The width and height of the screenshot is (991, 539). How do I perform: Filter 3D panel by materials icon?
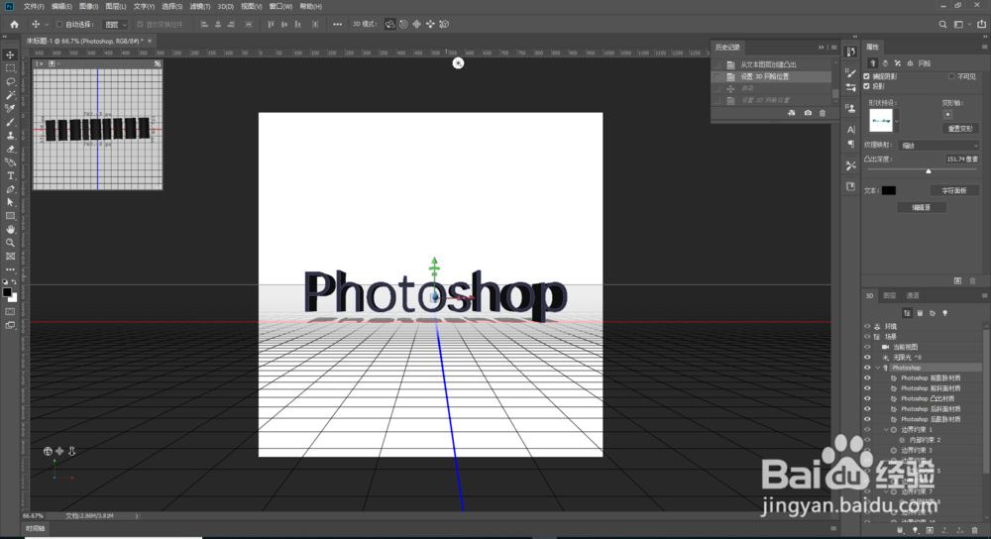coord(933,313)
